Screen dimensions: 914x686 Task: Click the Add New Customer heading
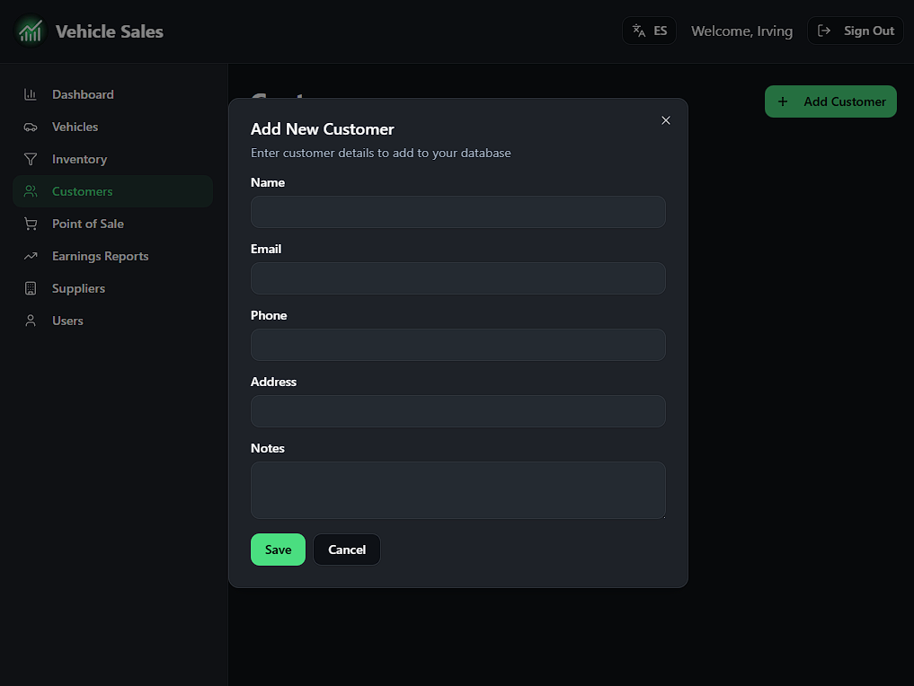point(323,129)
